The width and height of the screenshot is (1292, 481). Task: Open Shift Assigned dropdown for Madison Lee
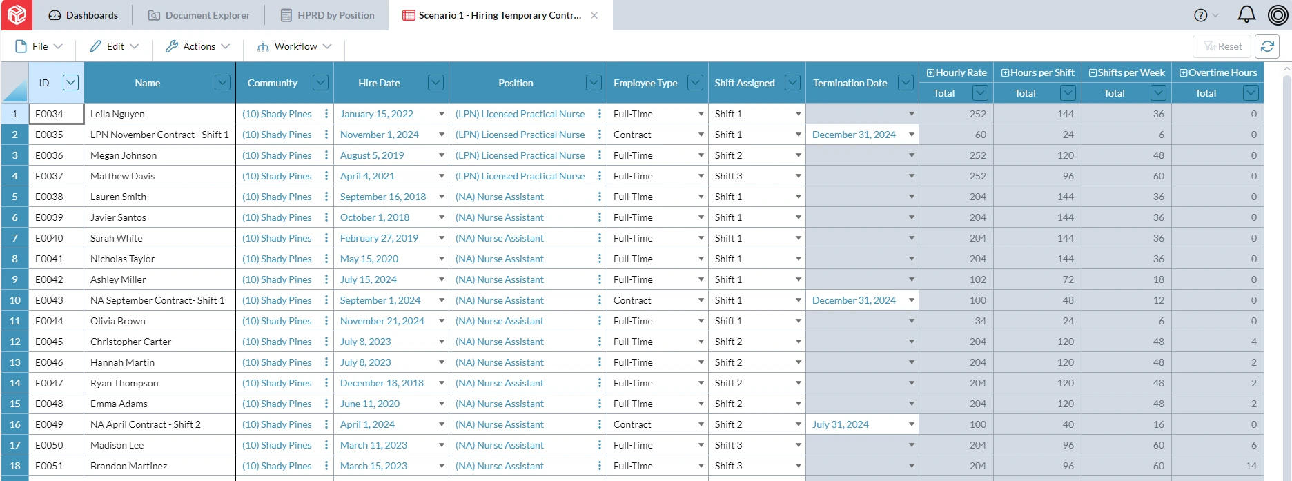click(x=799, y=445)
